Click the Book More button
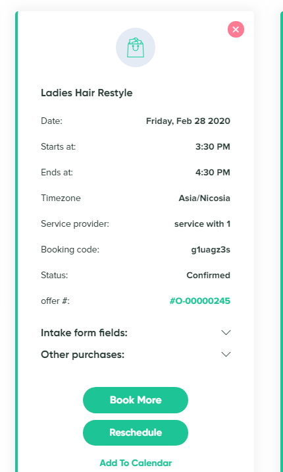The image size is (283, 472). [x=136, y=400]
